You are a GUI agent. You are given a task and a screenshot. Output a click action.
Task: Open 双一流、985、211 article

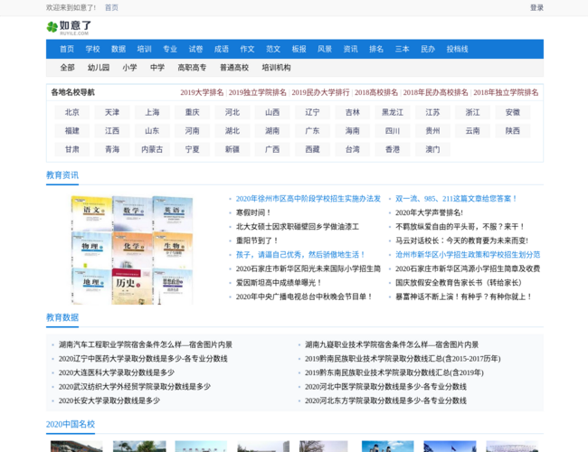(457, 199)
